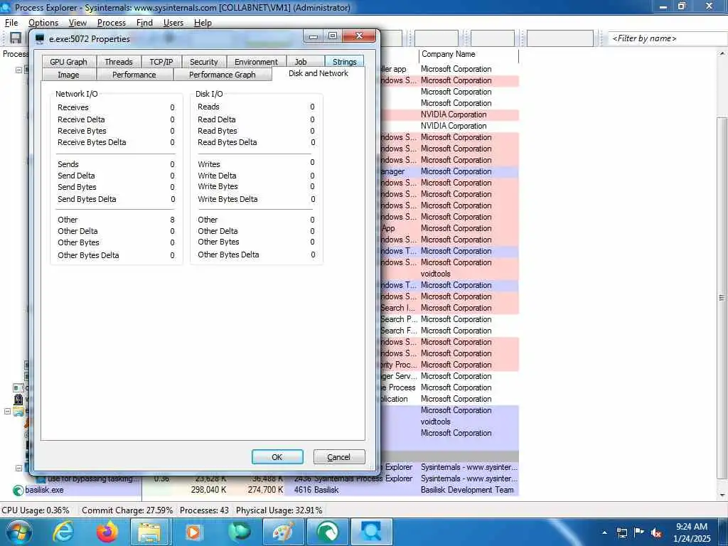Switch to the GPU Graph tab
728x546 pixels.
tap(69, 62)
